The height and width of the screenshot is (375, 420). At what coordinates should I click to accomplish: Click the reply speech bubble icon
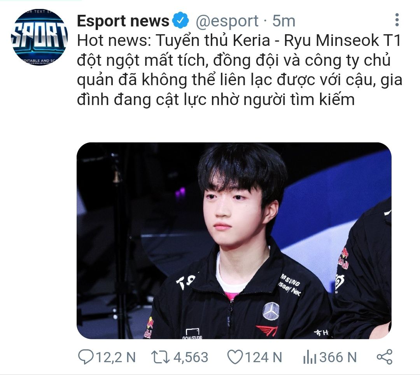(86, 357)
